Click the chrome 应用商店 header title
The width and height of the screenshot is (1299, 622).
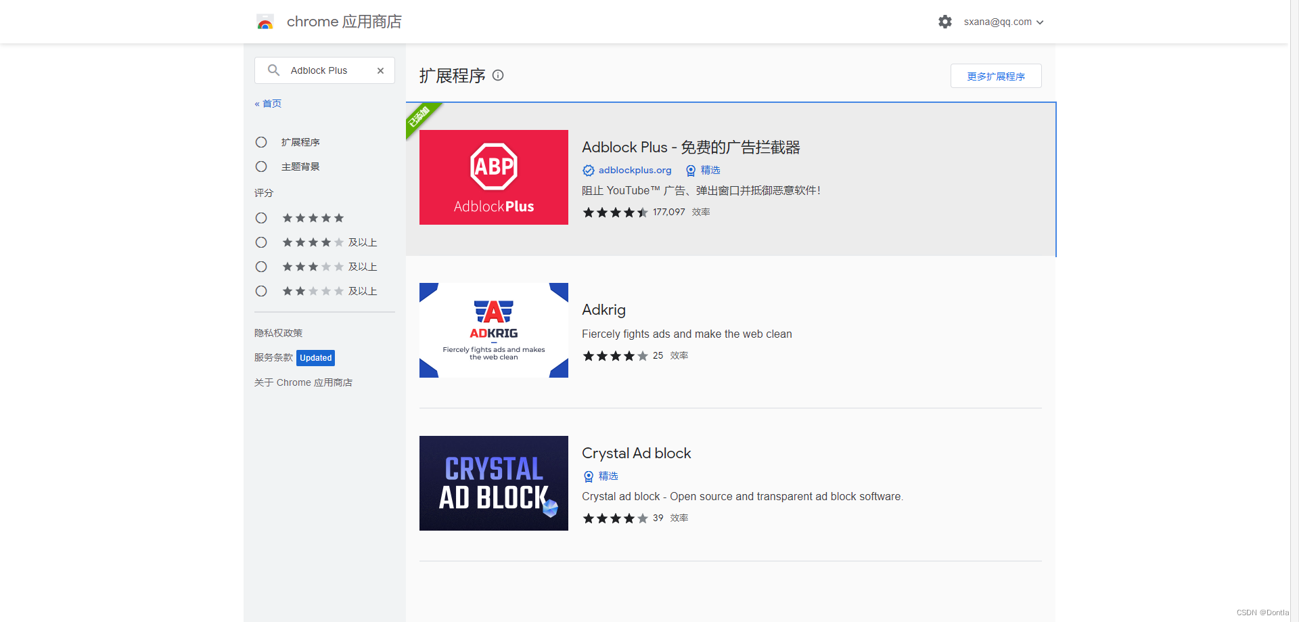tap(344, 22)
